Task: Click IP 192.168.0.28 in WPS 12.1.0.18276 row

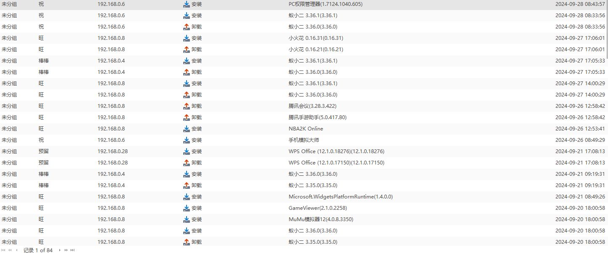Action: [113, 151]
